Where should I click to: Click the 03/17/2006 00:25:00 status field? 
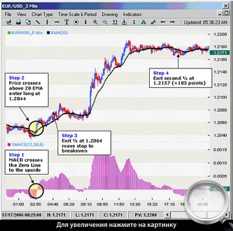[22, 215]
